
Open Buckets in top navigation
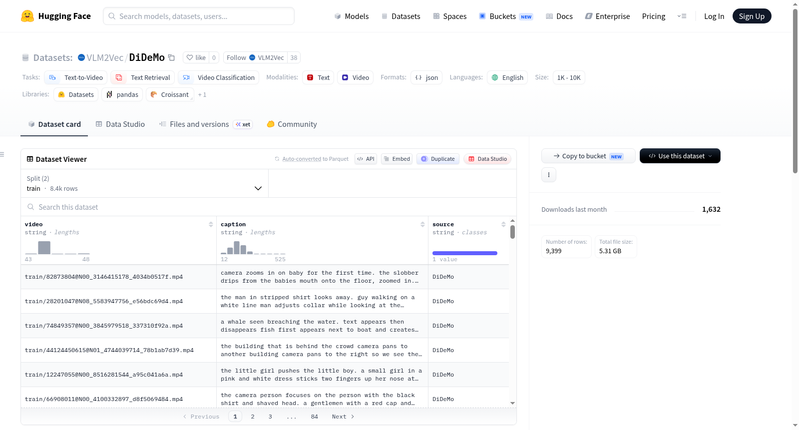(506, 16)
